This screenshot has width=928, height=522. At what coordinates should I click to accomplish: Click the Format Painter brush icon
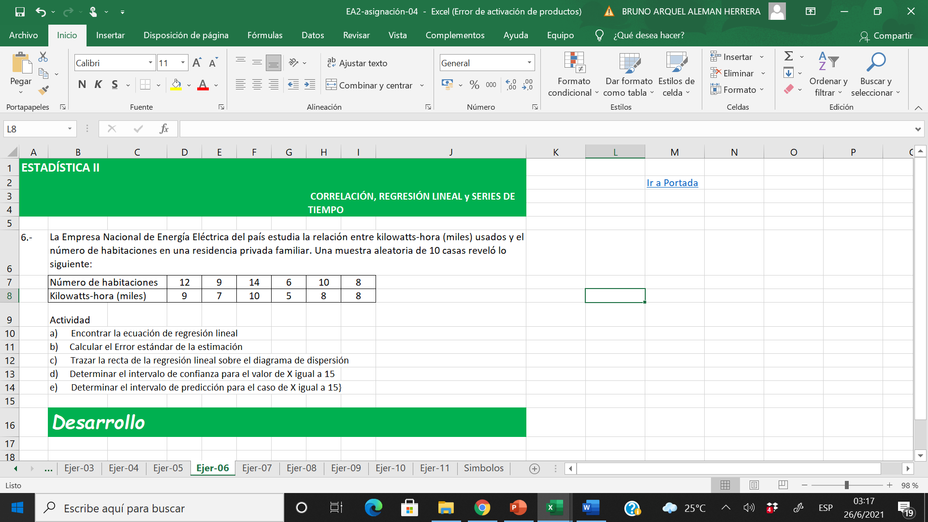pyautogui.click(x=43, y=90)
